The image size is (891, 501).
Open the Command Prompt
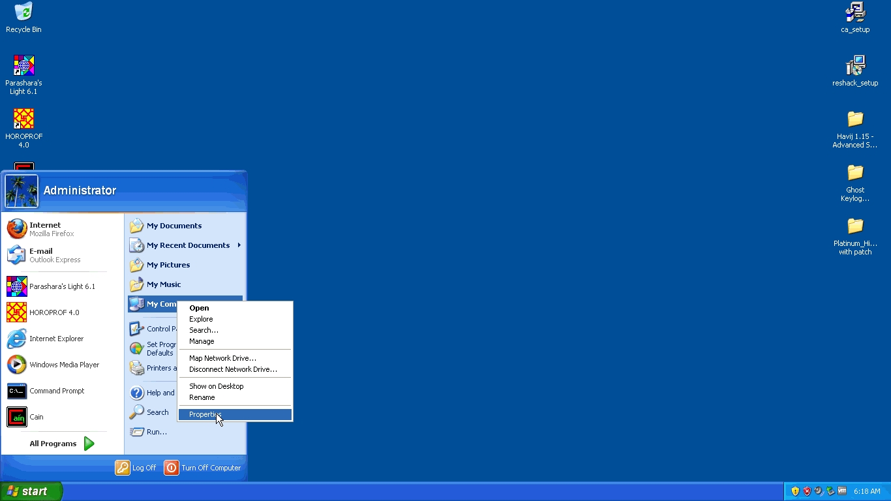pos(57,391)
